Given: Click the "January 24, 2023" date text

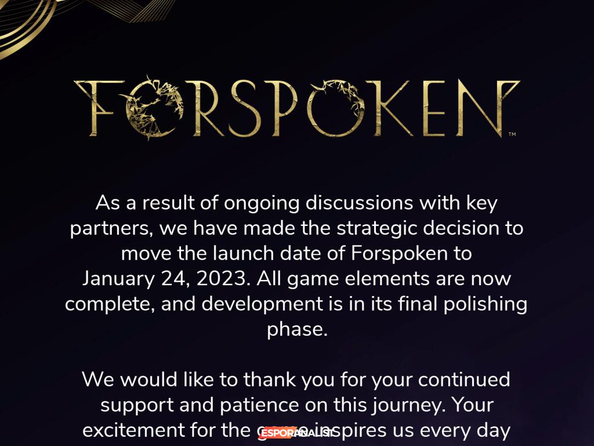Looking at the screenshot, I should [165, 279].
